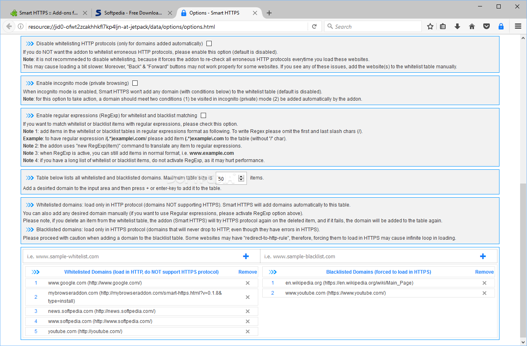This screenshot has width=527, height=346.
Task: Switch to Softpedia - Free Downloads tab
Action: [134, 13]
